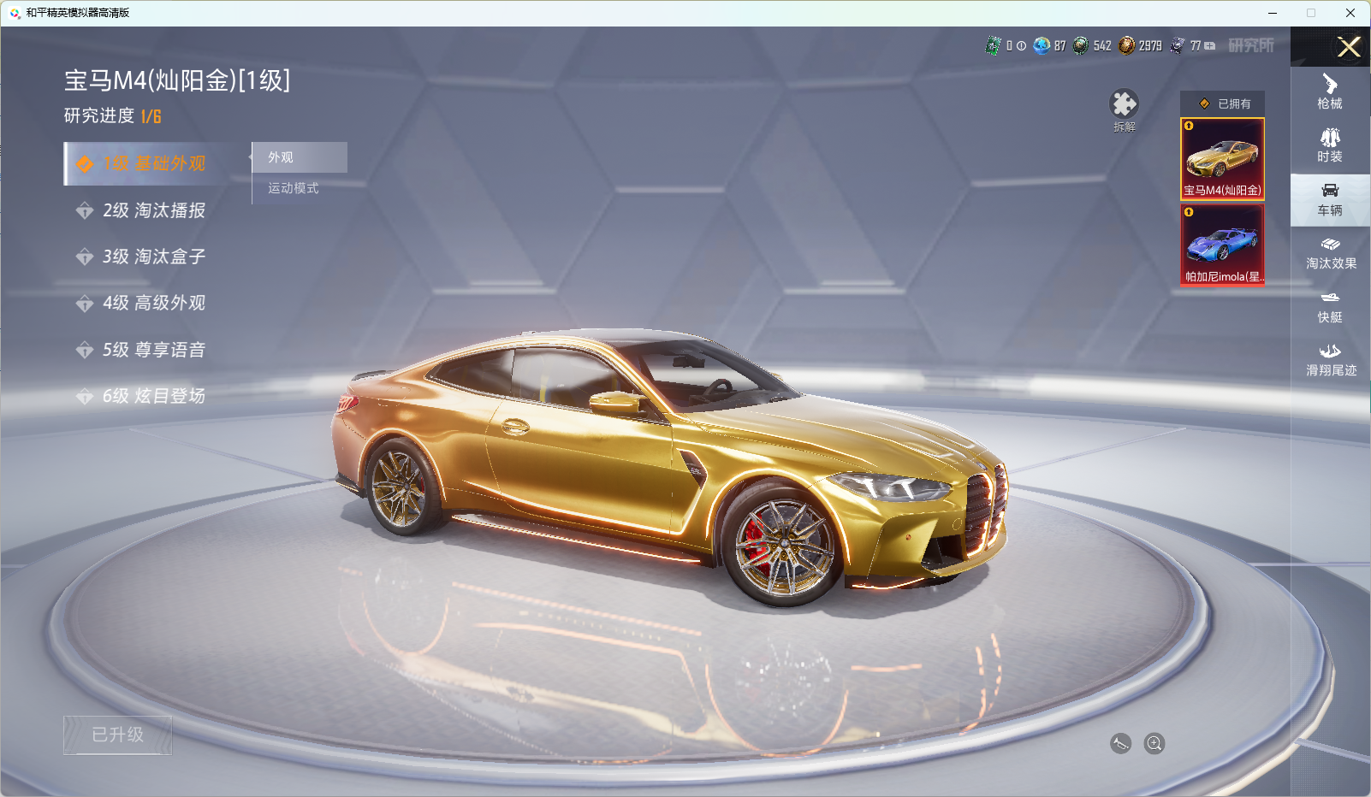Click the 已升级 button
This screenshot has width=1371, height=797.
click(x=118, y=735)
